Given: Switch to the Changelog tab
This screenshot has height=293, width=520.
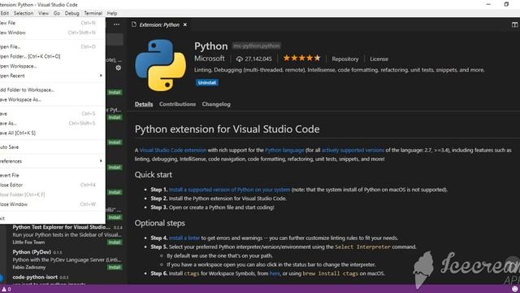Looking at the screenshot, I should [x=216, y=104].
